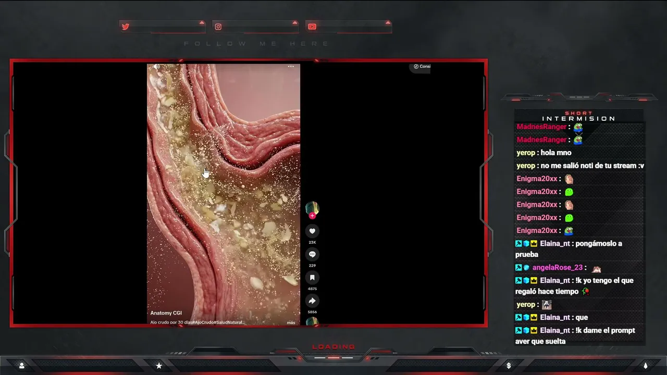
Task: Expand the YouTube panel arrow
Action: [388, 23]
